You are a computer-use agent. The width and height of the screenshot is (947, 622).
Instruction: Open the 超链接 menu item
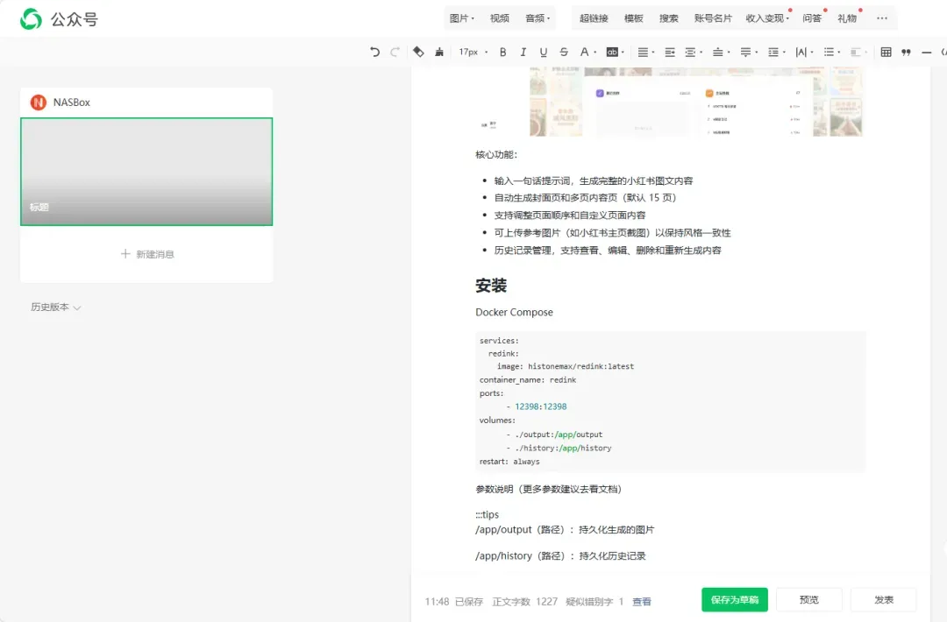594,18
